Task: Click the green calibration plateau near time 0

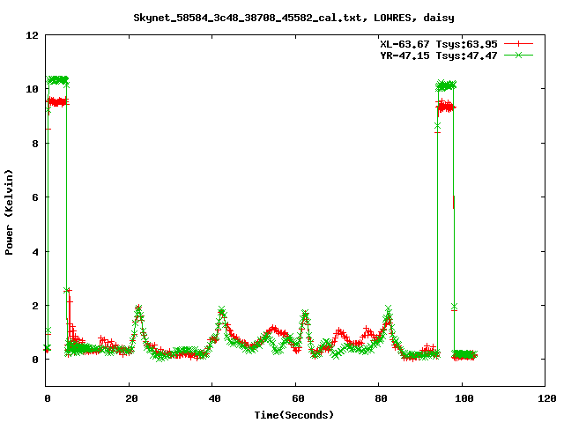Action: [x=57, y=80]
